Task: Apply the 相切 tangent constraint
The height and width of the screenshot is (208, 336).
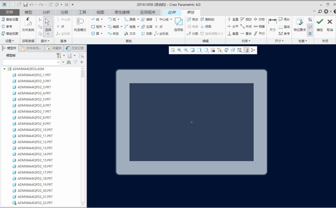Action: click(246, 19)
